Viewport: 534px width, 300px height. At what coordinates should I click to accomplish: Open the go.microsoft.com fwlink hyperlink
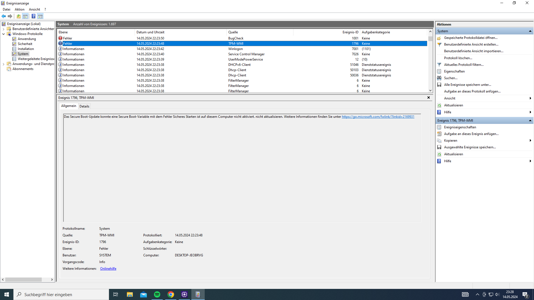[x=378, y=117]
